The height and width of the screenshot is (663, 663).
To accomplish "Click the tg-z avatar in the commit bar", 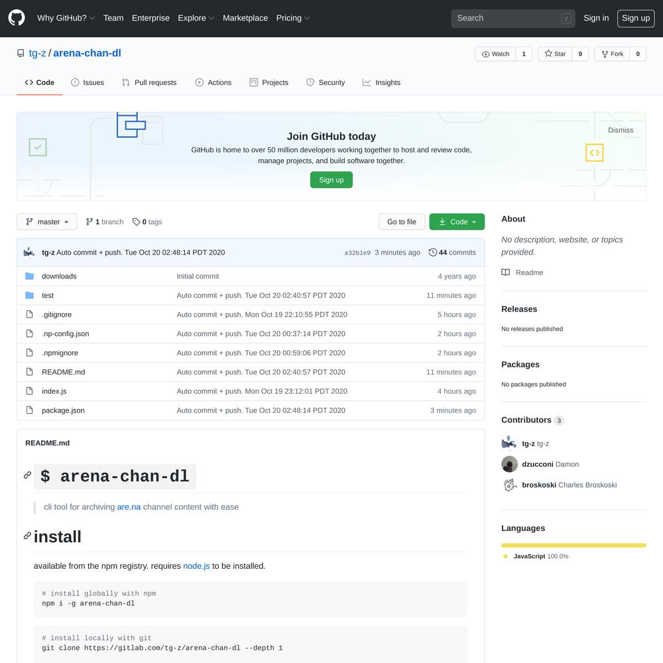I will click(x=29, y=253).
